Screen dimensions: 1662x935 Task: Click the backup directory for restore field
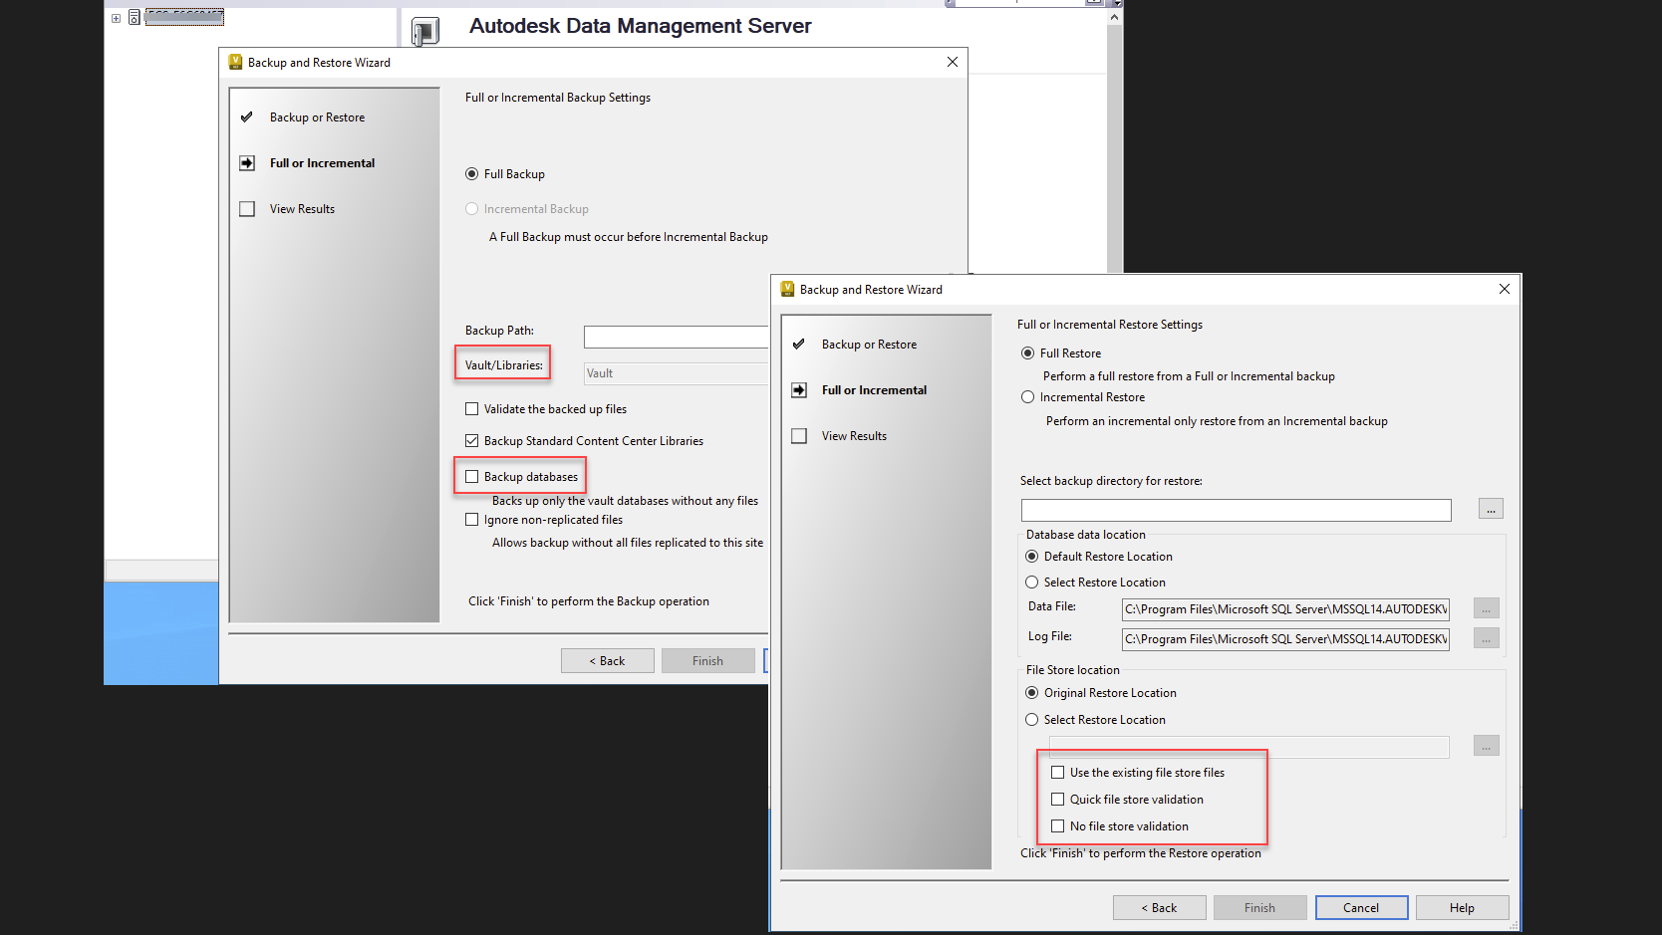pos(1237,511)
